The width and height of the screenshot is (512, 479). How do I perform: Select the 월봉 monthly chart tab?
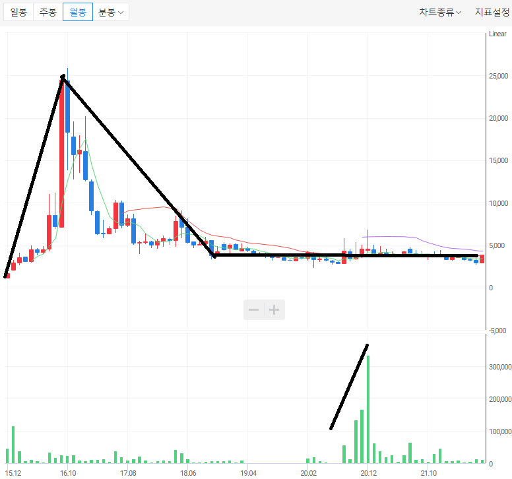point(78,12)
